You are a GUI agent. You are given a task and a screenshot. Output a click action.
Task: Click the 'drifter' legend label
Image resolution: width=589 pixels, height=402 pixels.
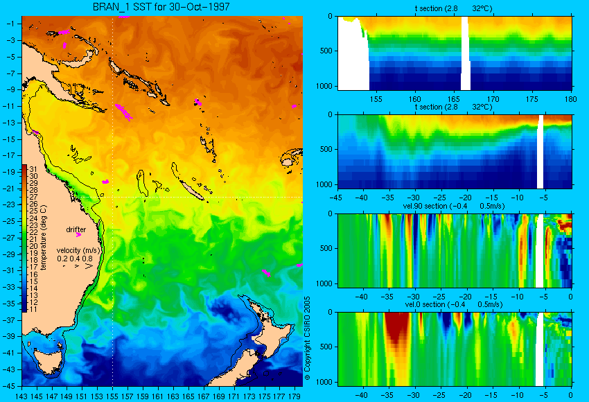tap(76, 229)
